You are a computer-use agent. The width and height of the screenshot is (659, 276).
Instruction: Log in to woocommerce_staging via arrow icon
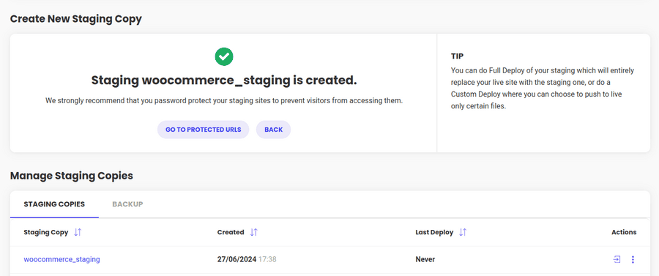(617, 259)
